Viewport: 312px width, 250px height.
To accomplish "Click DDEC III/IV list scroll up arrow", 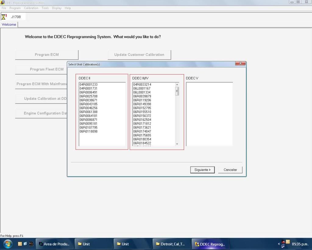I will tap(177, 85).
